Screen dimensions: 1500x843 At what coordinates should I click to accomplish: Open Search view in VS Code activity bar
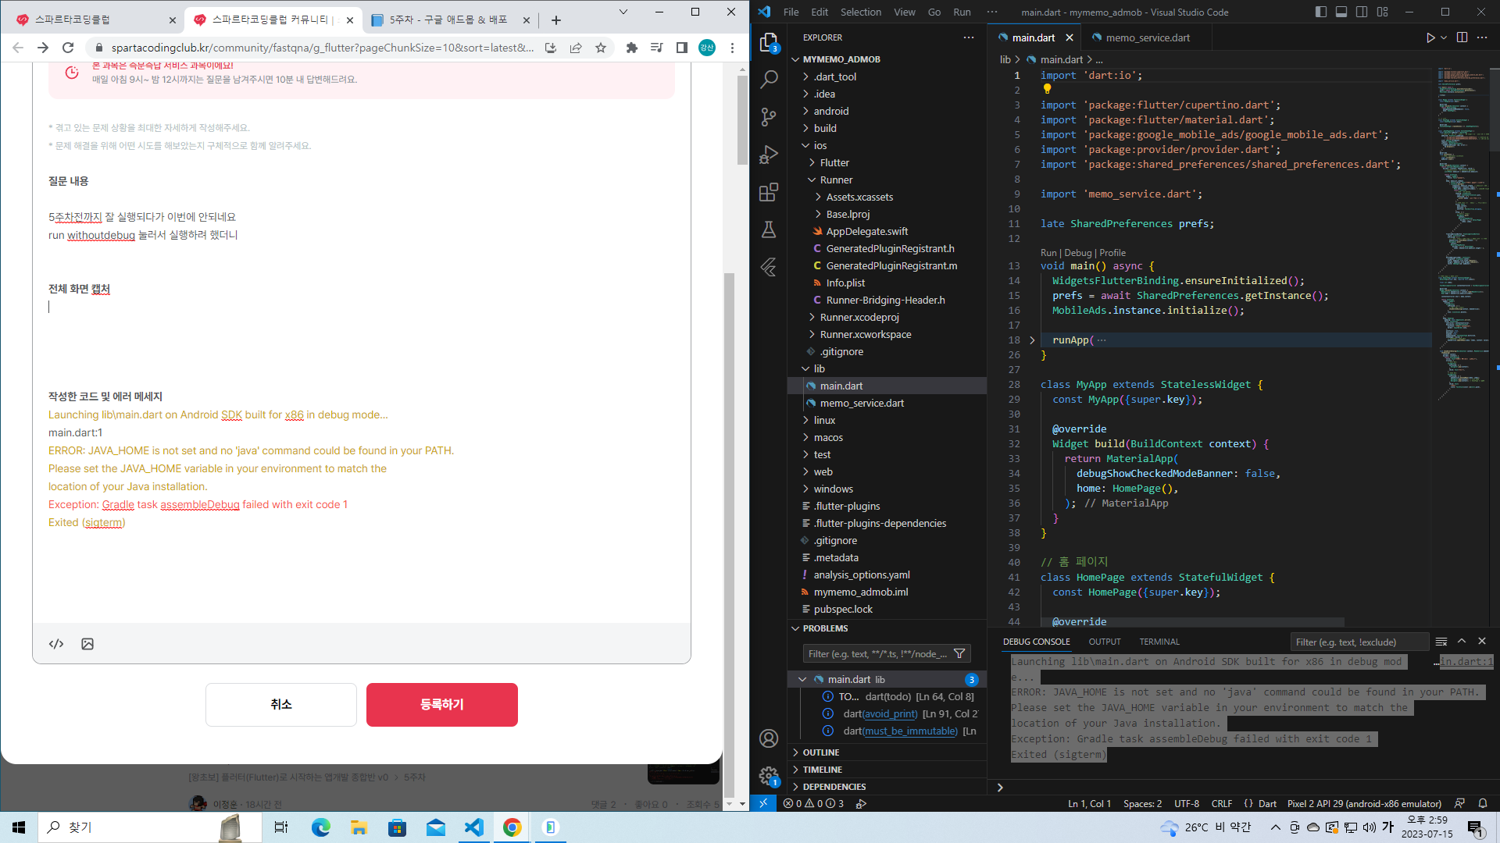point(769,79)
